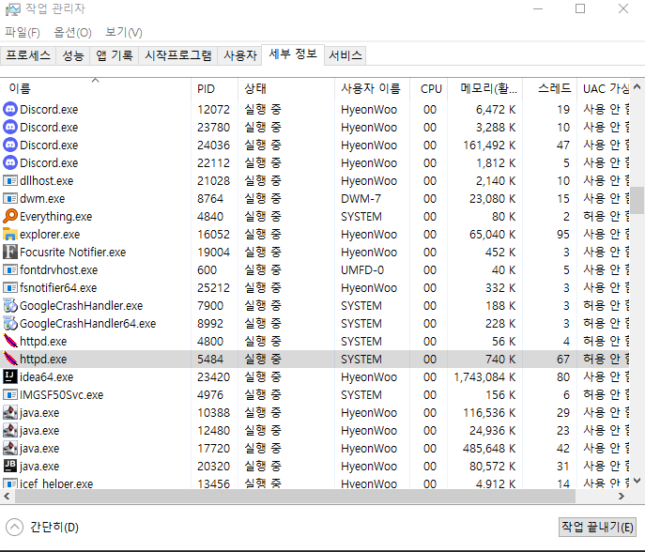Open the 옵션(O) menu
The image size is (645, 552).
(x=72, y=33)
